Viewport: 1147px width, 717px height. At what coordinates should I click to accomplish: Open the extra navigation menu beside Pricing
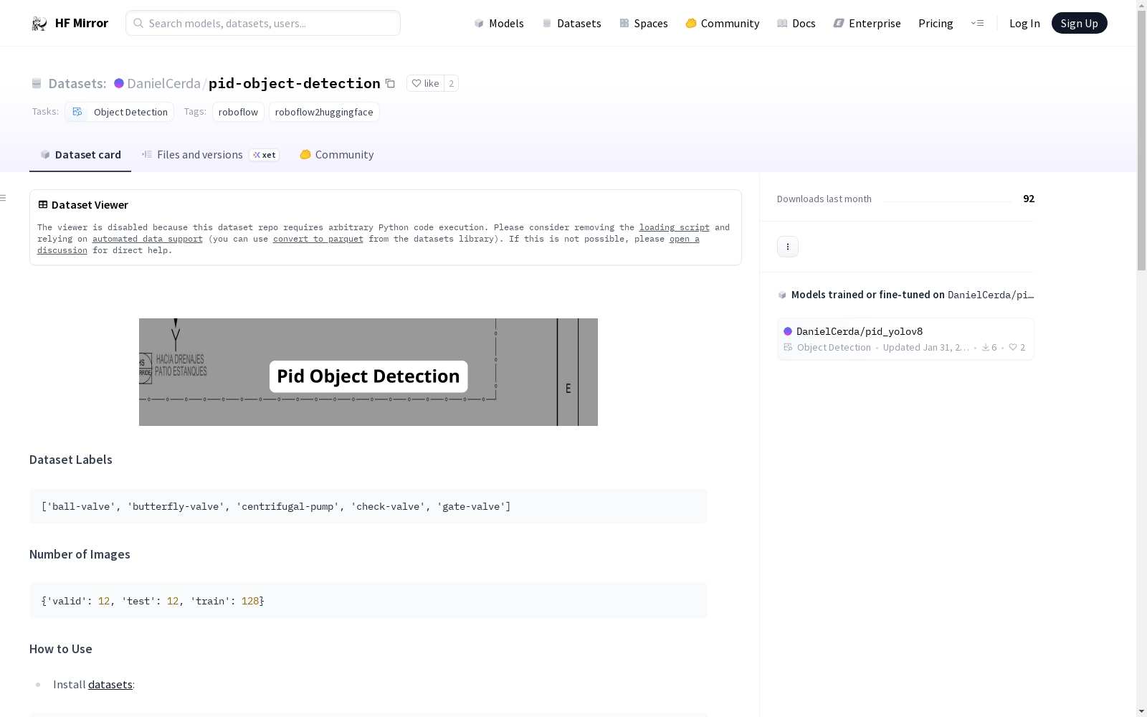[x=978, y=23]
